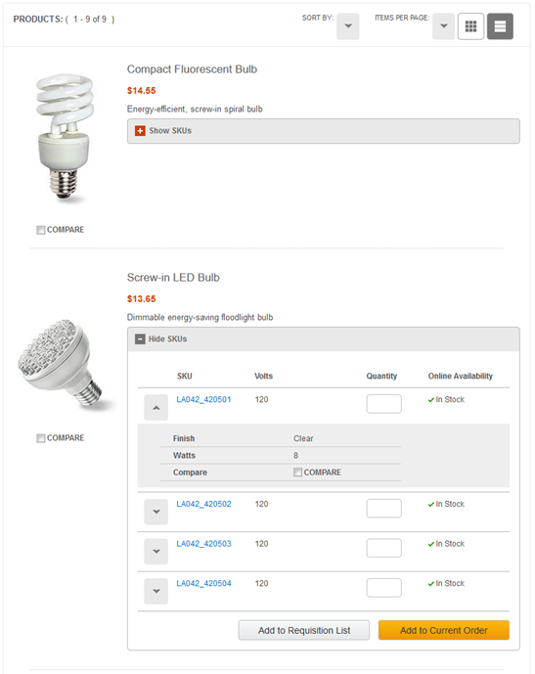Image resolution: width=535 pixels, height=674 pixels.
Task: Switch to grid view icon
Action: tap(470, 26)
